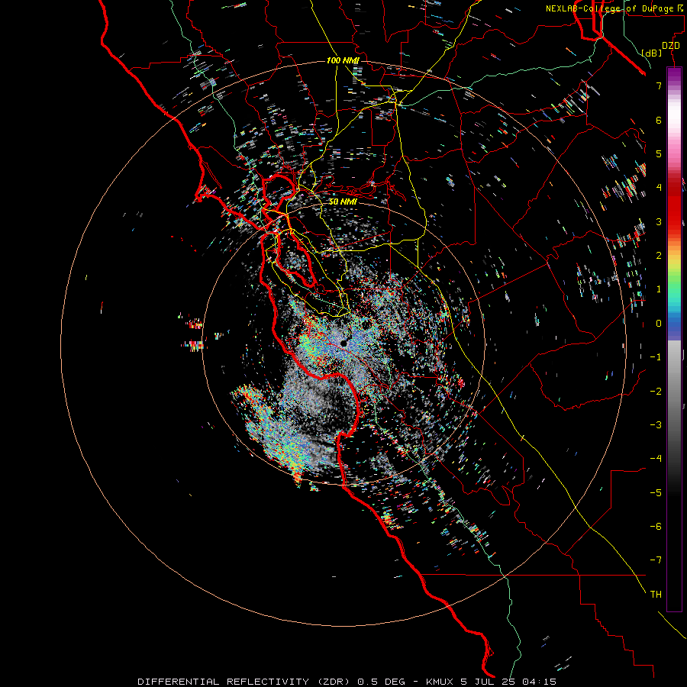The width and height of the screenshot is (687, 687).
Task: Click the 4 value on the scale
Action: click(659, 188)
